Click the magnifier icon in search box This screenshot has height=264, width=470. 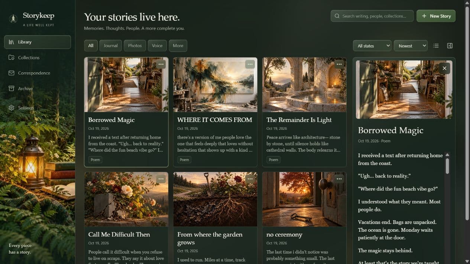pyautogui.click(x=337, y=16)
